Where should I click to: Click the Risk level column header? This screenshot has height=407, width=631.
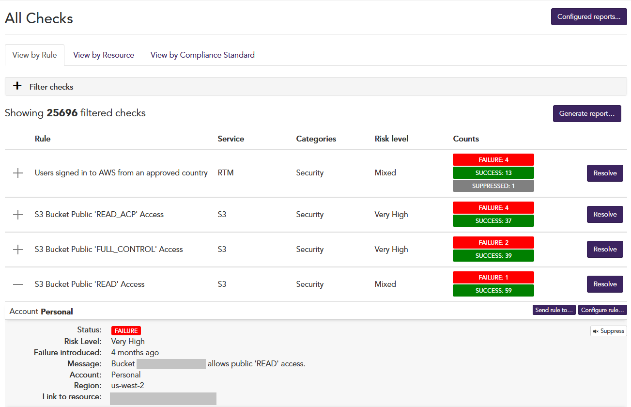(392, 139)
